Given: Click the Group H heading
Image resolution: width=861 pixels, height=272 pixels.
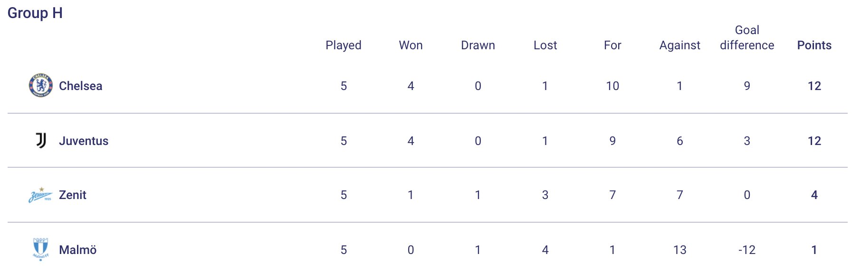Looking at the screenshot, I should (x=35, y=13).
